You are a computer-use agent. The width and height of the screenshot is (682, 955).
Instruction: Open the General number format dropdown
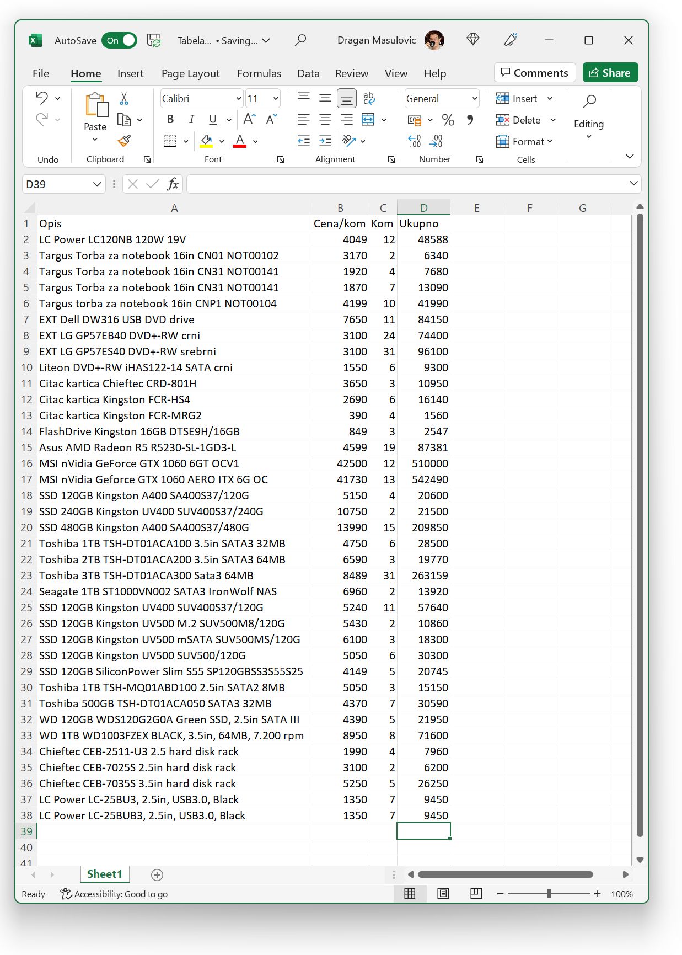474,98
